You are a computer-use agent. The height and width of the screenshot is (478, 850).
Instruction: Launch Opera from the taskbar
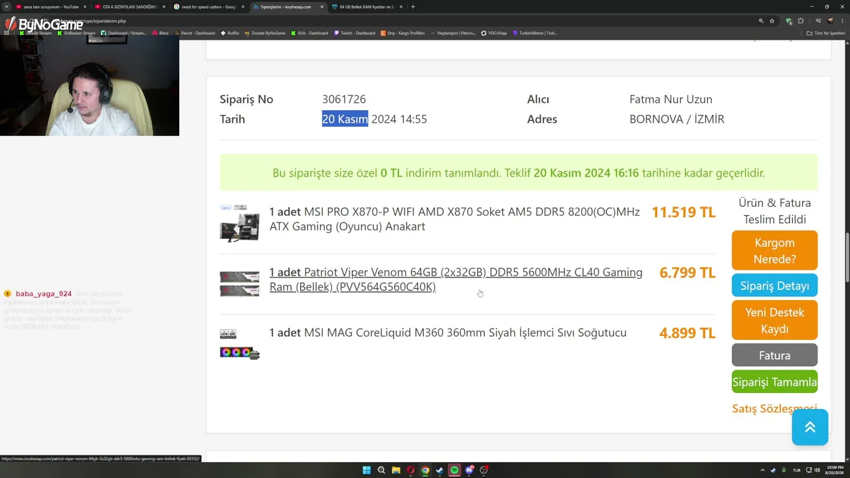coord(410,470)
